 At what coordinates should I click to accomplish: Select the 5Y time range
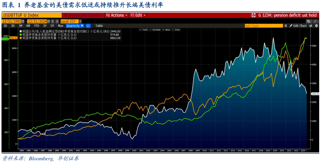[x=52, y=26]
